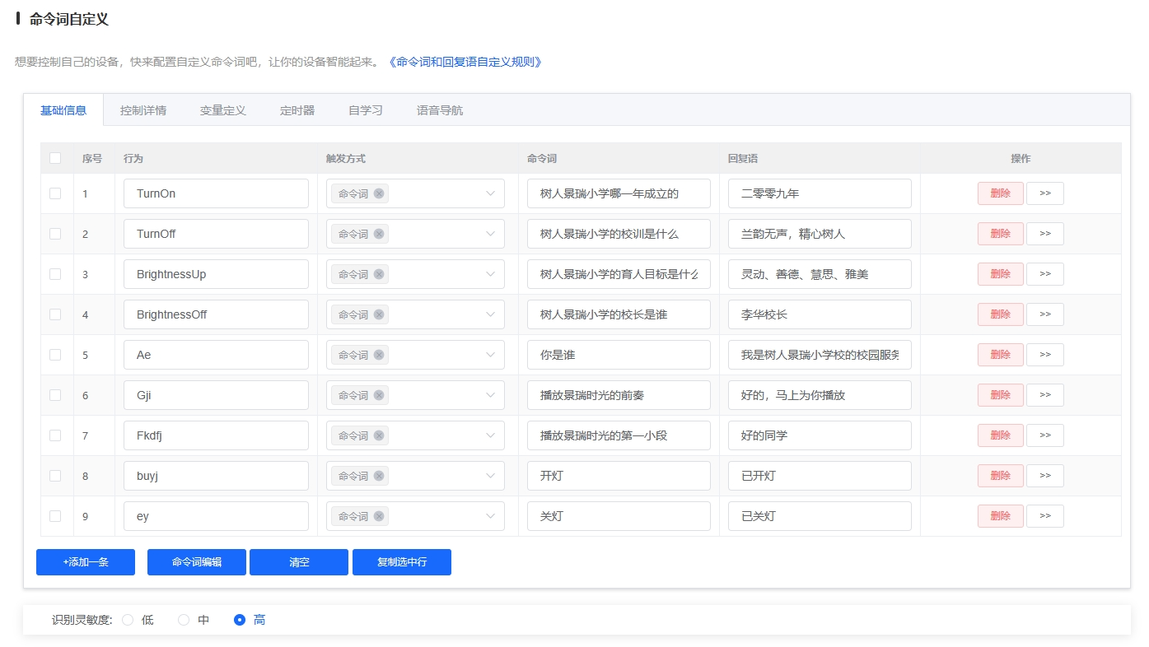The width and height of the screenshot is (1149, 647).
Task: Click reply field containing 二零零九年
Action: coord(820,193)
